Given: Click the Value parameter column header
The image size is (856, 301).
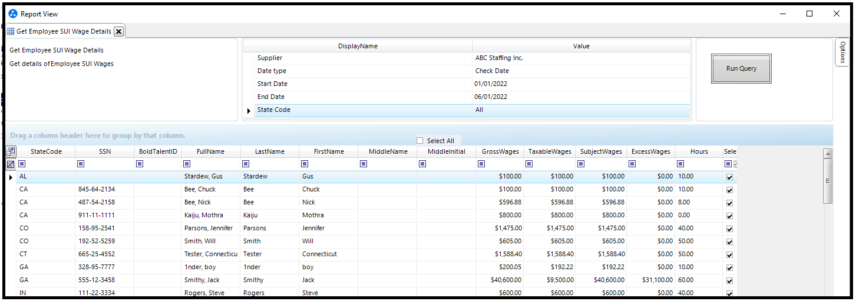Looking at the screenshot, I should (581, 46).
